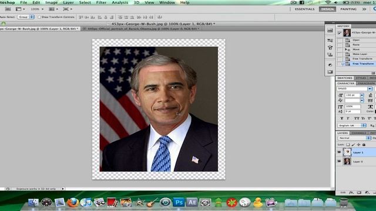The width and height of the screenshot is (376, 211).
Task: Click the align bottom edges icon
Action: (93, 17)
